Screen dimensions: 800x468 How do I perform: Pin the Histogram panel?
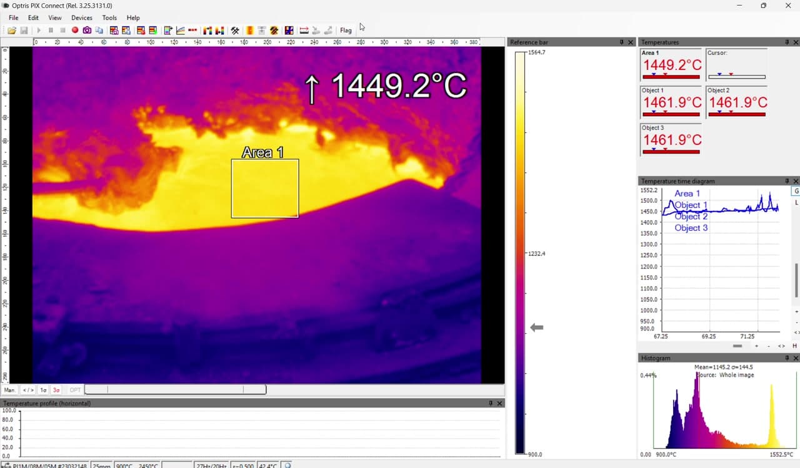point(787,358)
